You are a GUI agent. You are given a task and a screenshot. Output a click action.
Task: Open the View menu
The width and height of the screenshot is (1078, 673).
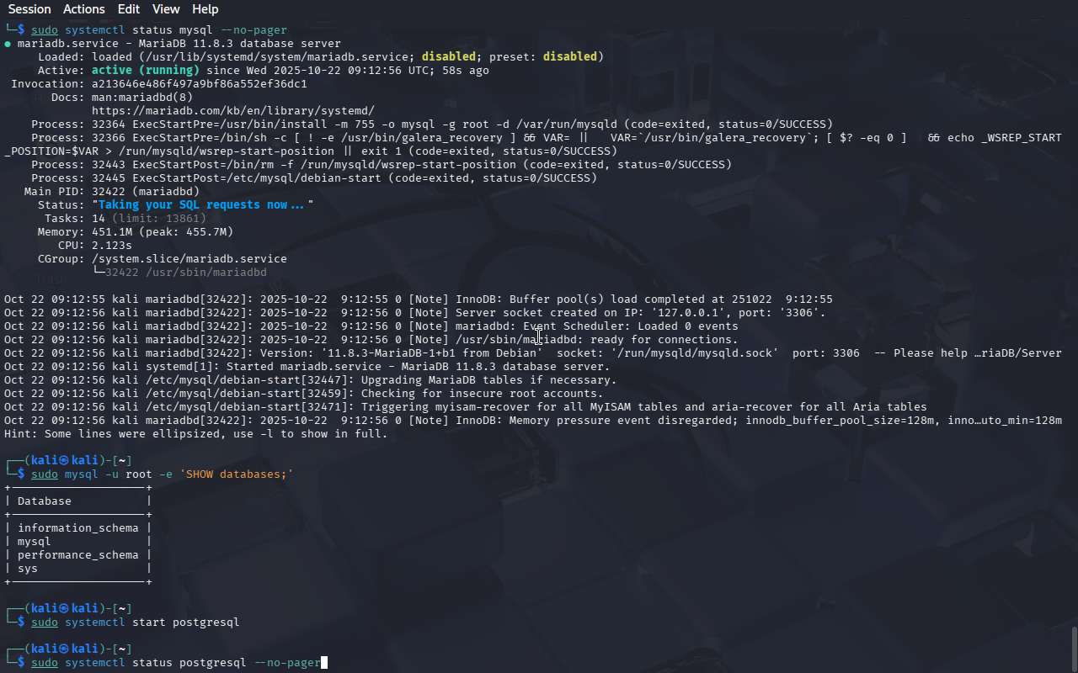[x=166, y=9]
